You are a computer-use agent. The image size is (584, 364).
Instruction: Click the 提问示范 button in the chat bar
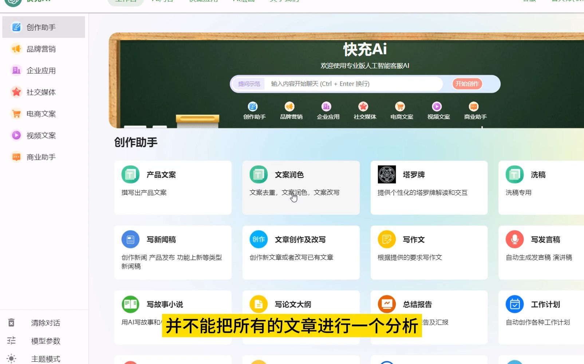(249, 84)
